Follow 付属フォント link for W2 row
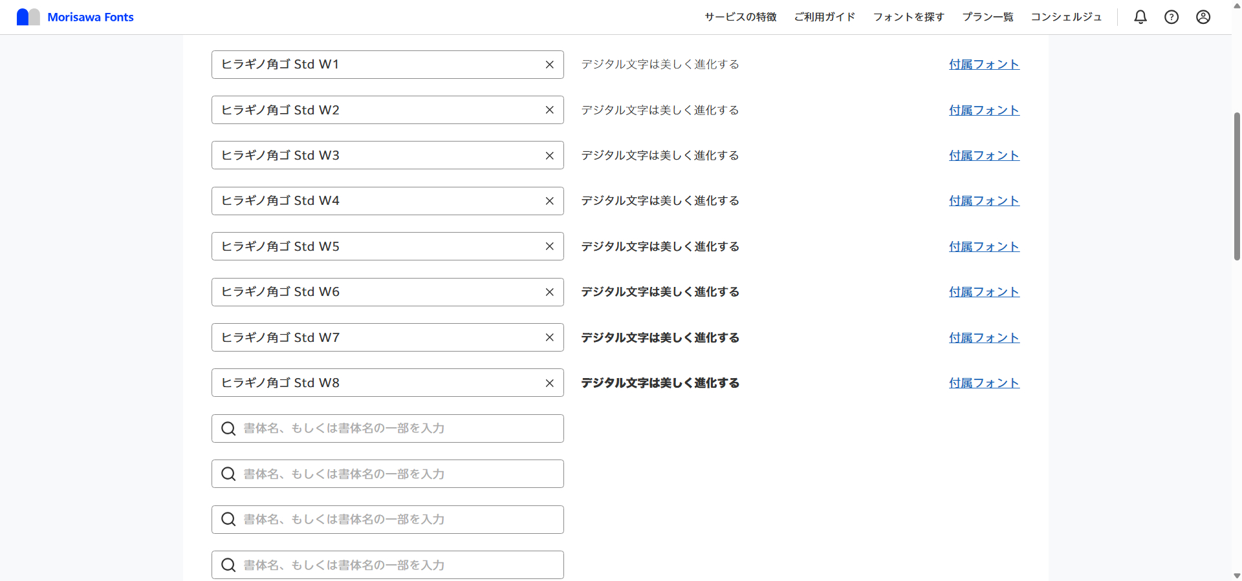Viewport: 1242px width, 581px height. 984,110
